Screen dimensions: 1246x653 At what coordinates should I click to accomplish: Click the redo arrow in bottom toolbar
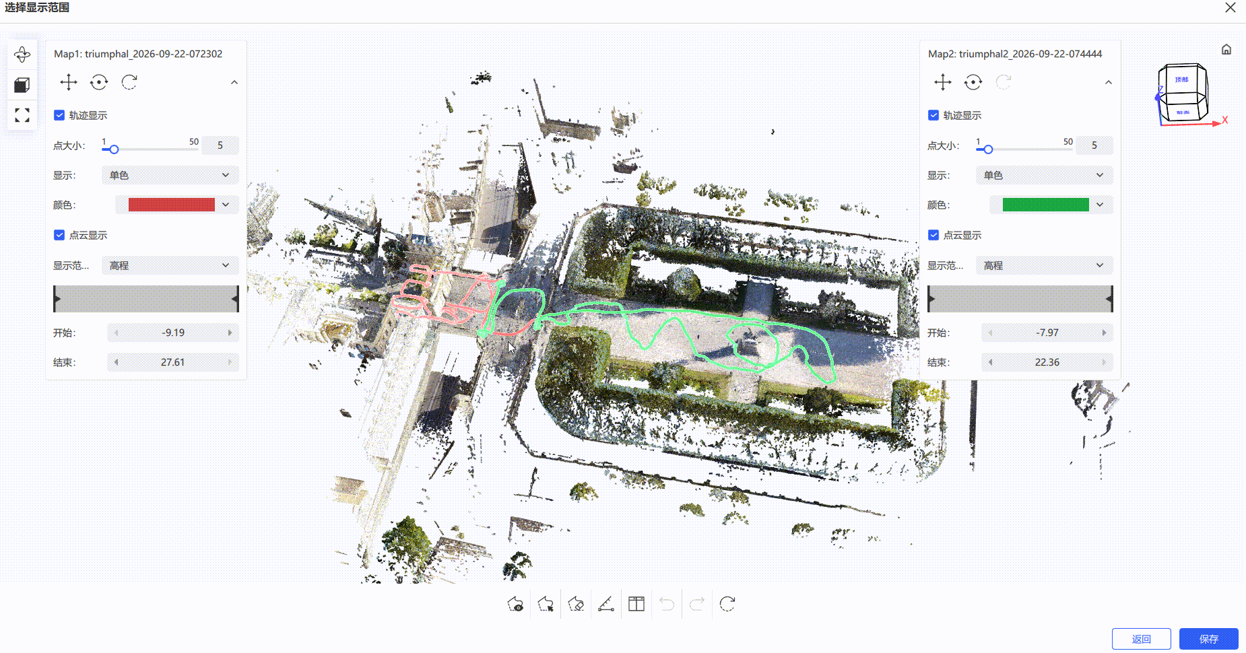[x=697, y=604]
